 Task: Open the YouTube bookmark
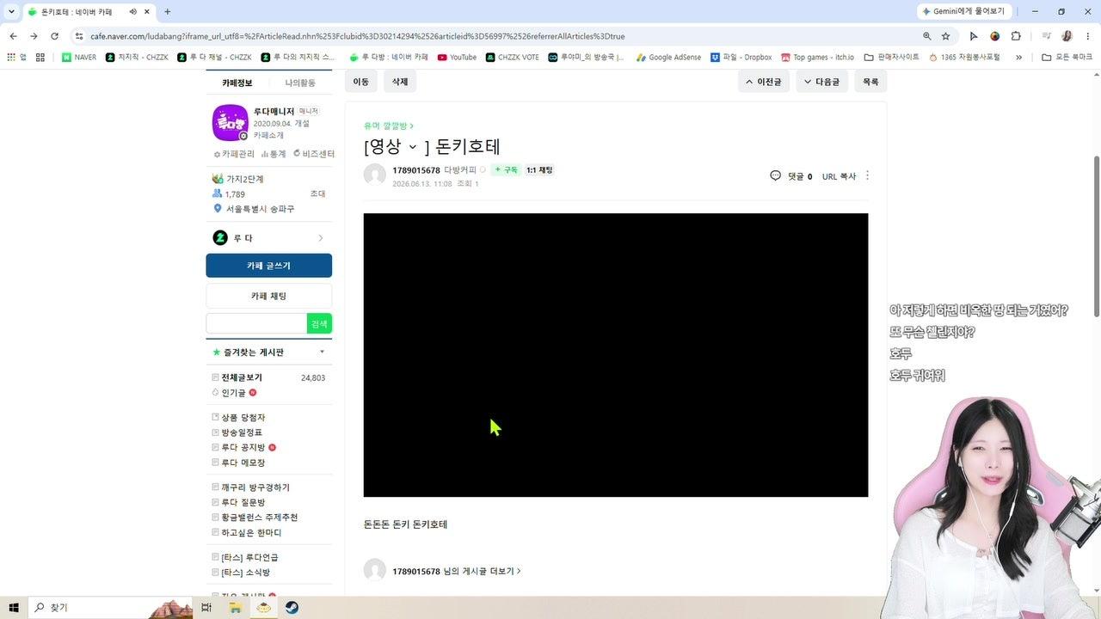(x=457, y=58)
